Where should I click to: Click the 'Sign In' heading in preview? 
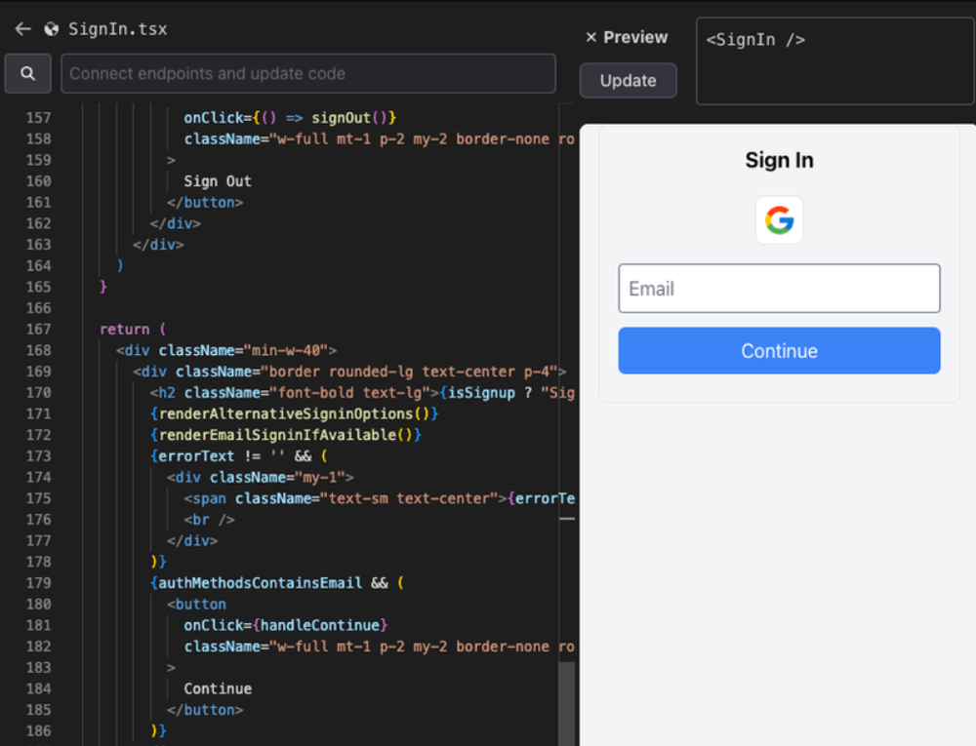[x=779, y=160]
